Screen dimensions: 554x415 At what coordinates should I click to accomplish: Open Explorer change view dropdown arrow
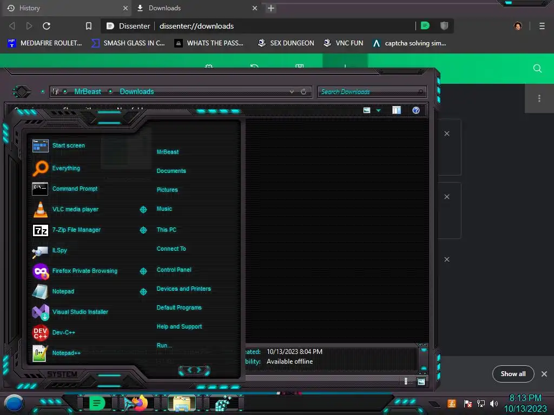378,110
